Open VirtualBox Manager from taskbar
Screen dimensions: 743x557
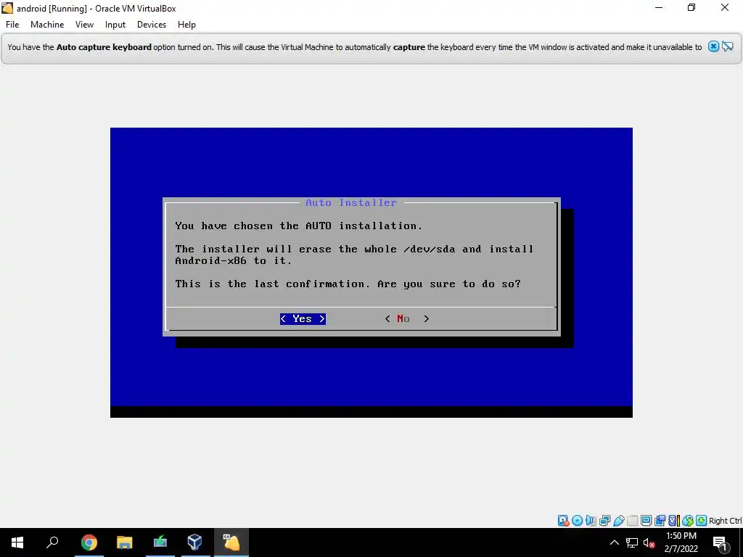(x=195, y=542)
